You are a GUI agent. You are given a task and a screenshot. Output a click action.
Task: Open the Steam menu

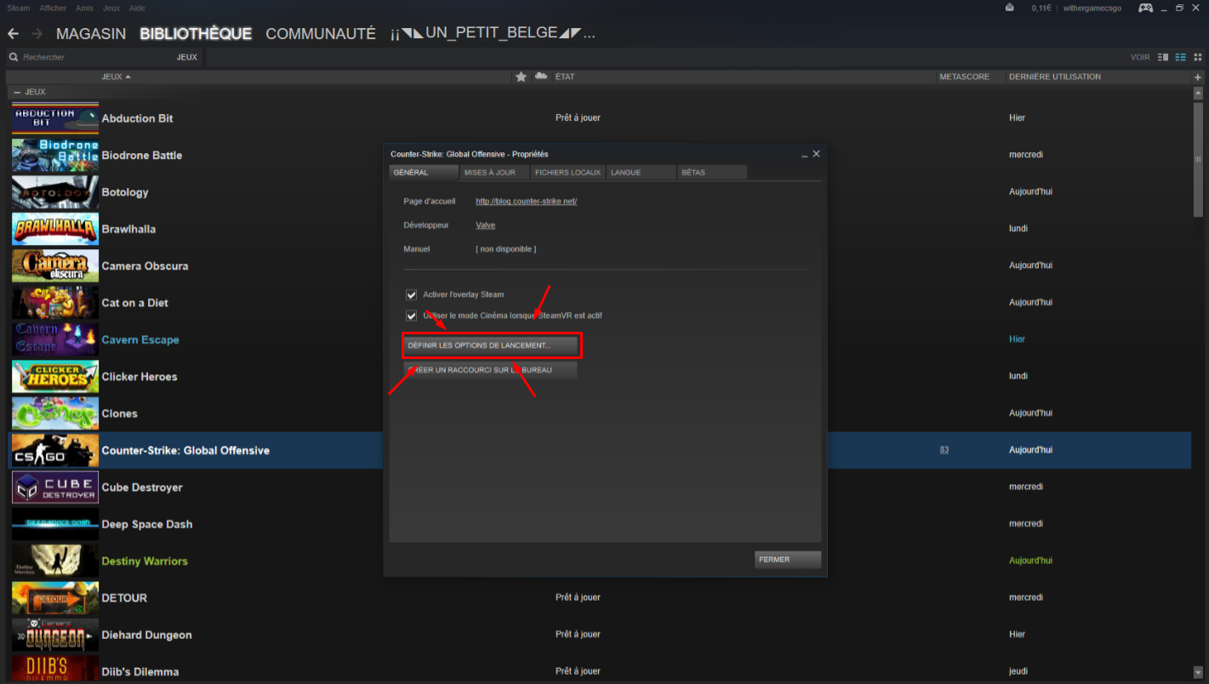(x=18, y=8)
